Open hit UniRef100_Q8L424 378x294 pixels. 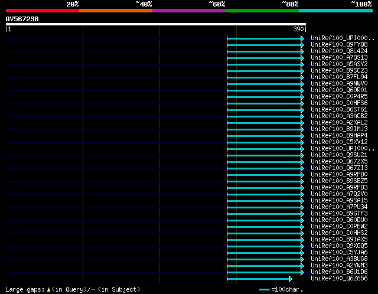[x=339, y=51]
